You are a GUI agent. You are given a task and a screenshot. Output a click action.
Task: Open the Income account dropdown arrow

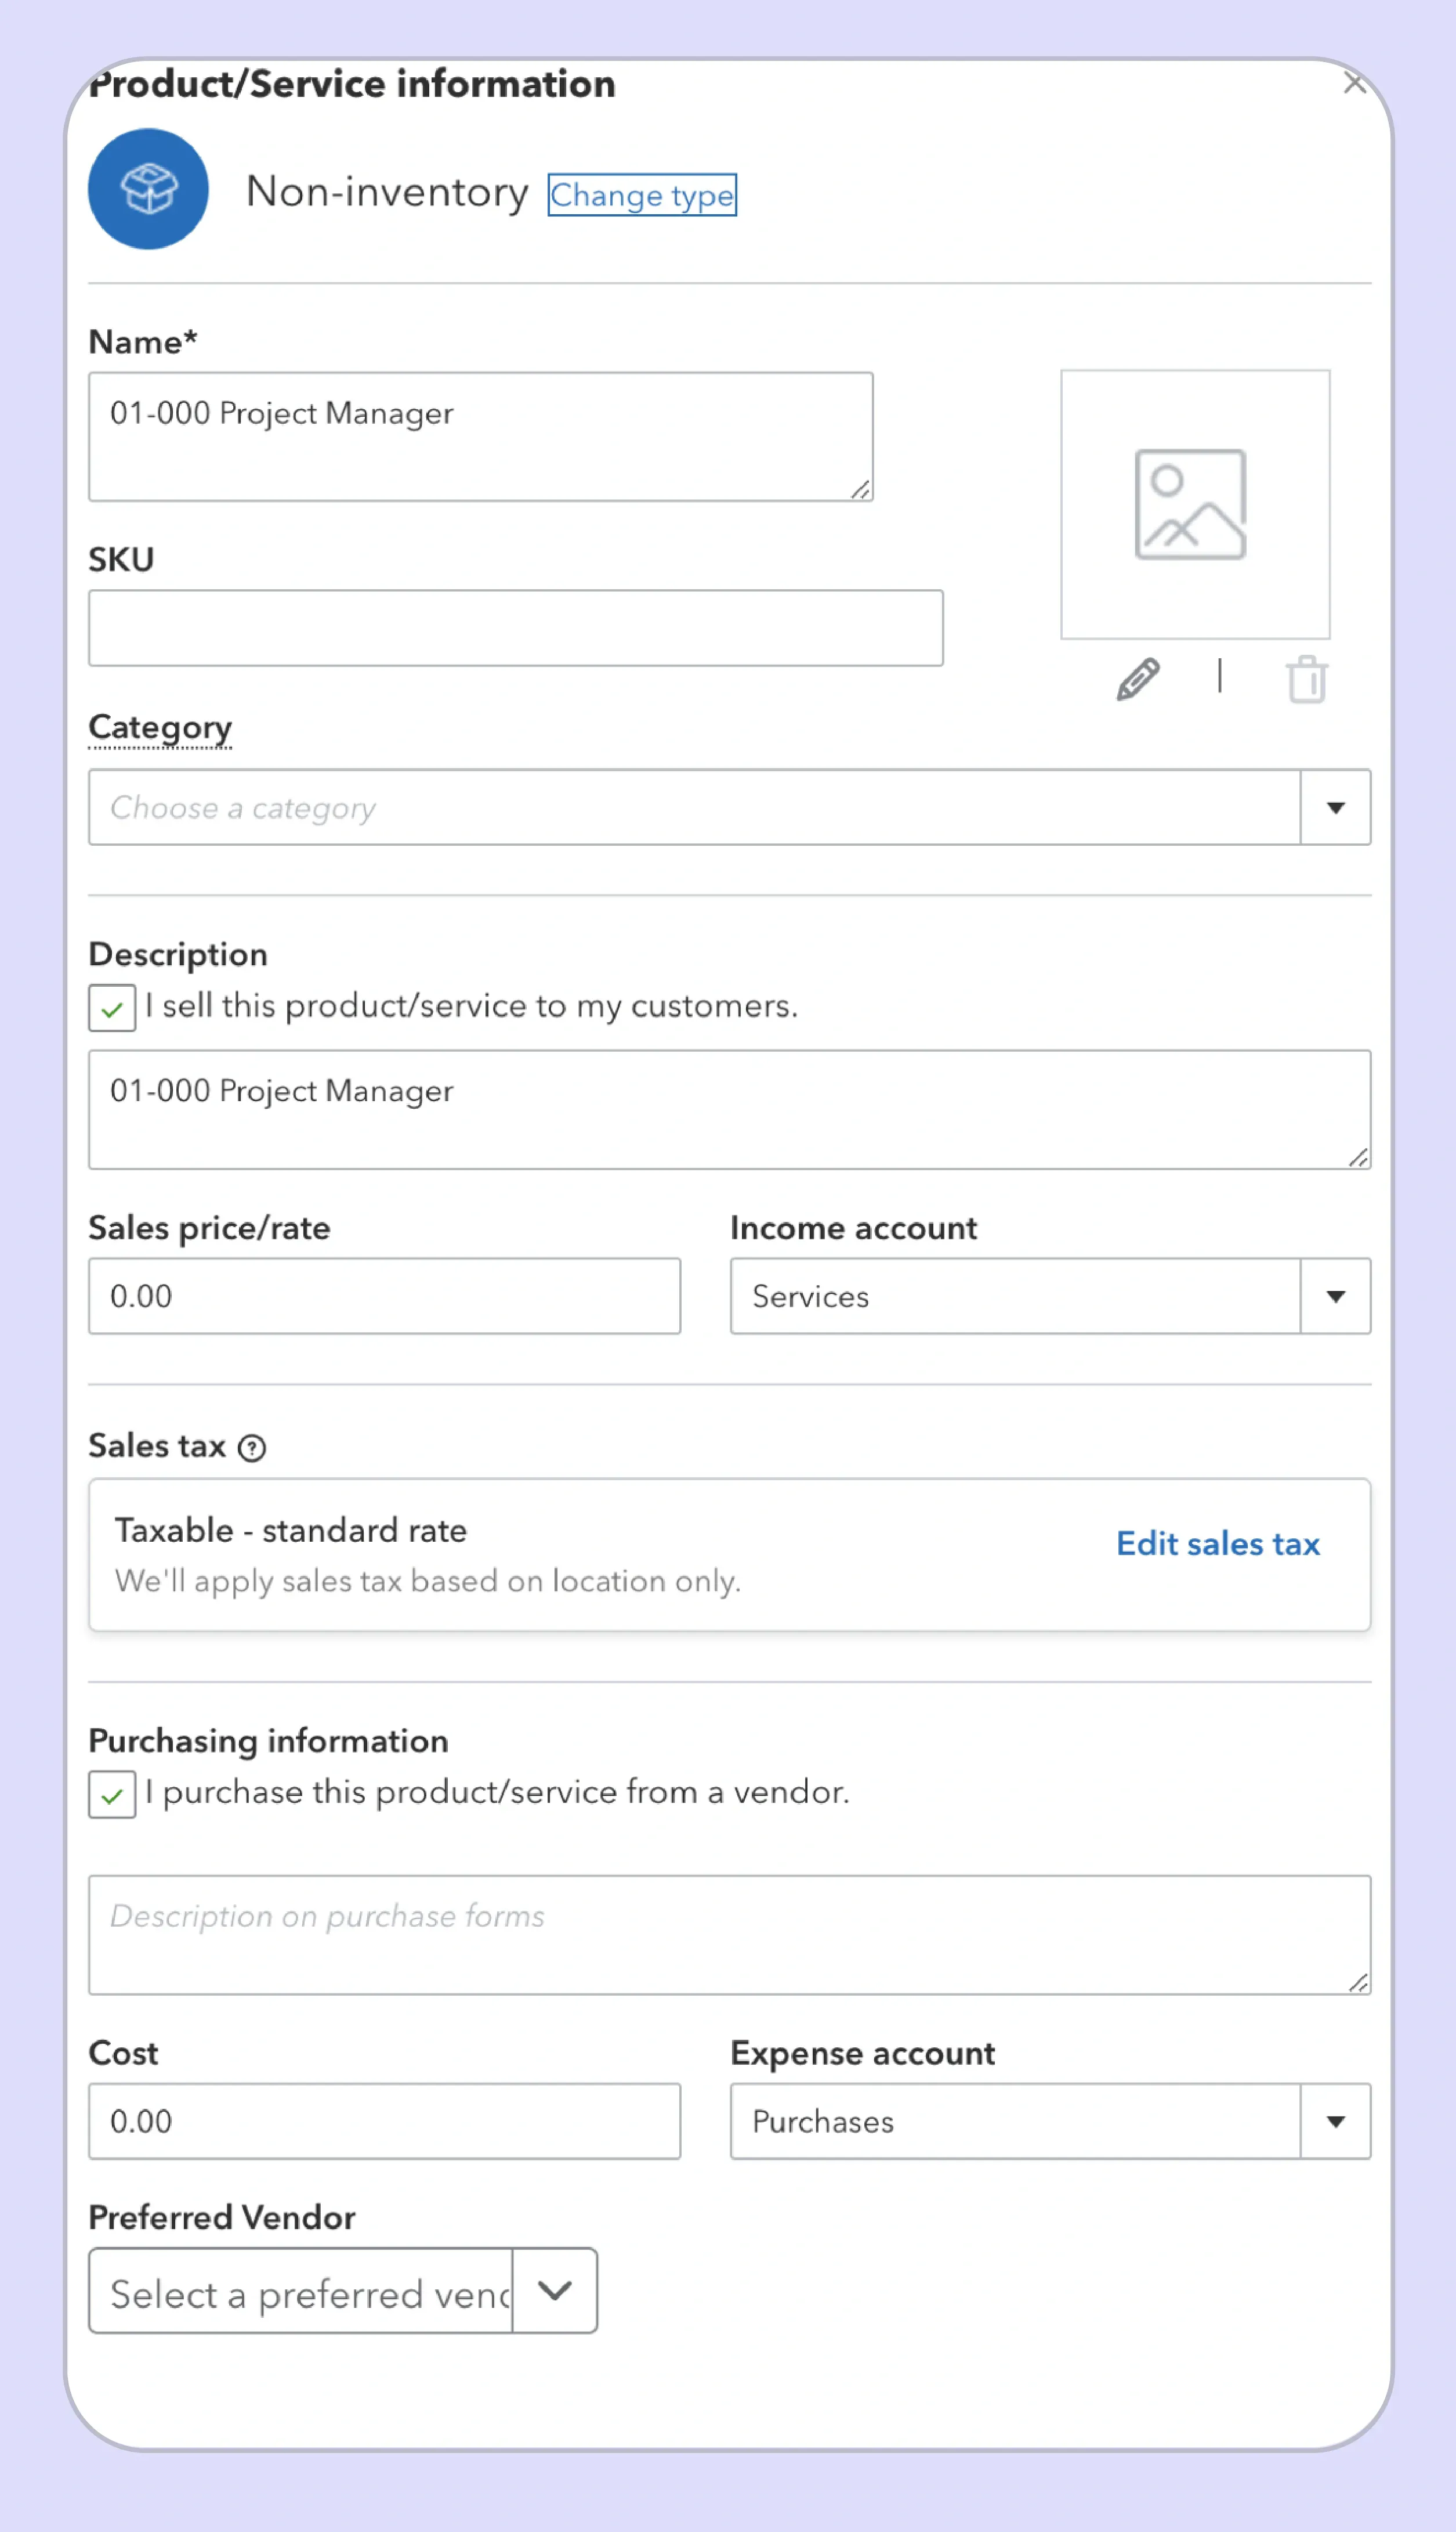1335,1297
